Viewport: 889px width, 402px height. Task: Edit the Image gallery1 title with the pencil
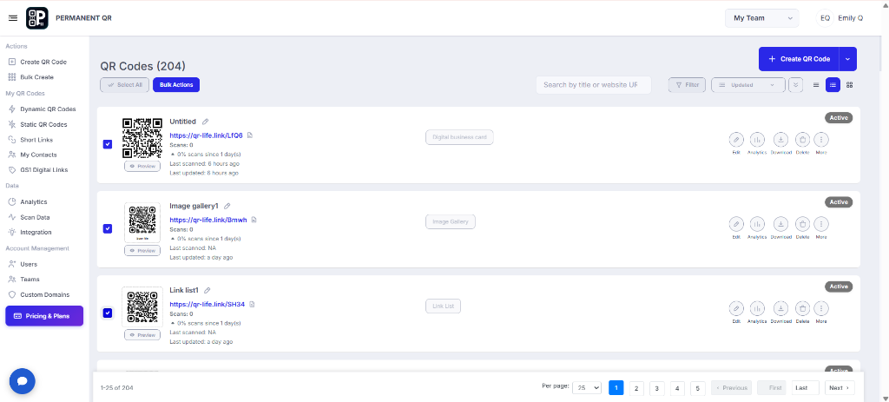(x=227, y=206)
